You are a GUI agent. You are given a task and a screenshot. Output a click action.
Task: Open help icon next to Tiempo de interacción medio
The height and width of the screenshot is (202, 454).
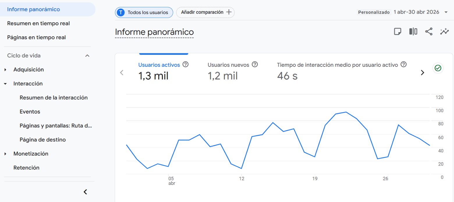[403, 64]
